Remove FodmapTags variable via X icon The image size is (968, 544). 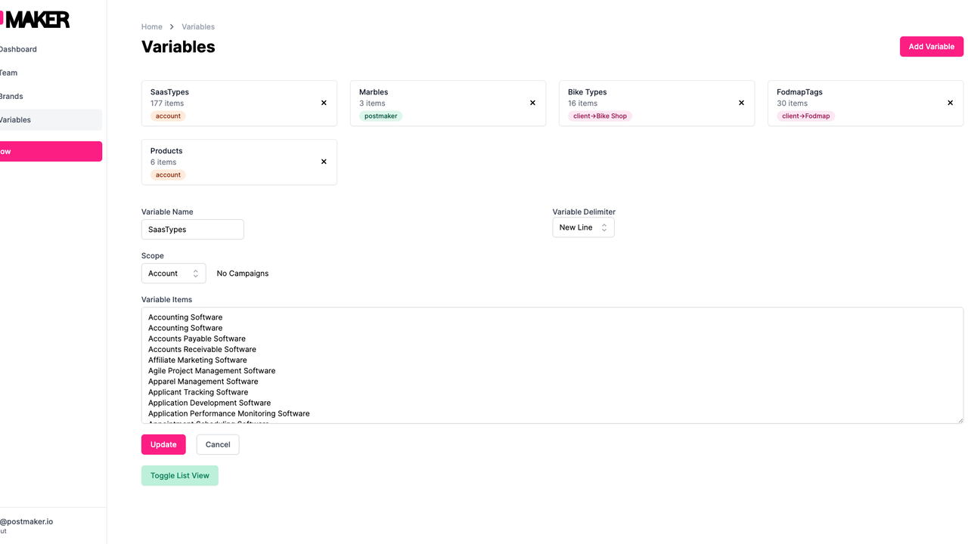[x=950, y=103]
